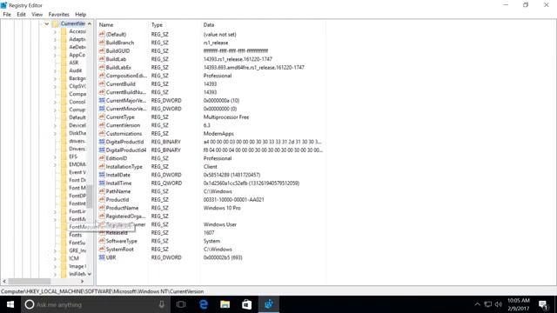Expand the Image File tree node

[55, 266]
